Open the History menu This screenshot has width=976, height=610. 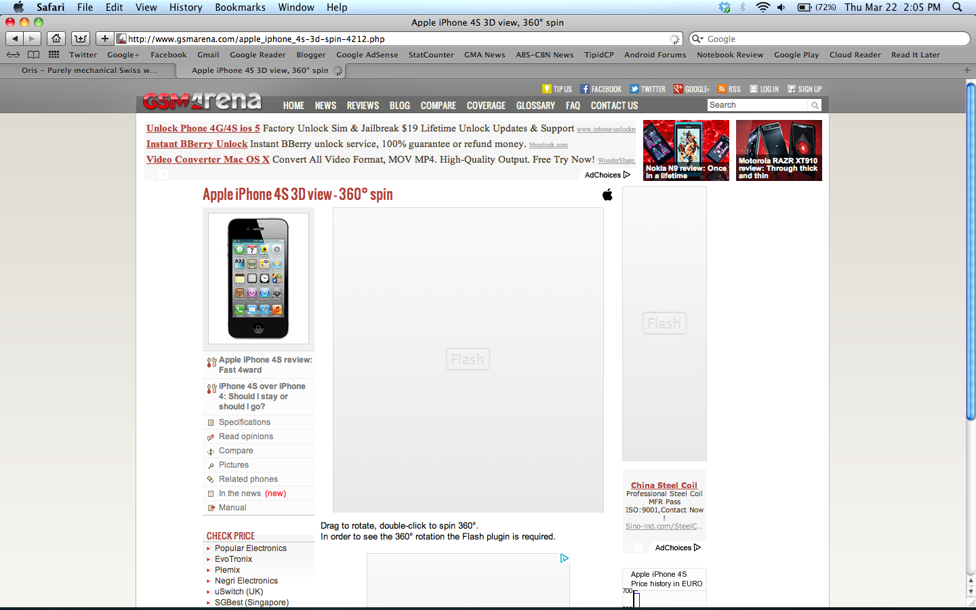[186, 7]
